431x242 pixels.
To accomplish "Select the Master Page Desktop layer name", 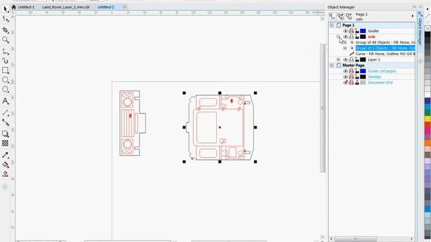I will pyautogui.click(x=374, y=77).
